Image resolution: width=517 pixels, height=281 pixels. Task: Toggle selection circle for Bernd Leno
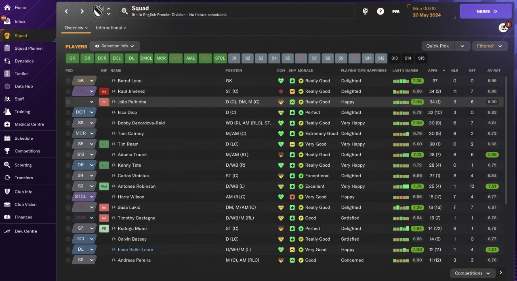(68, 81)
